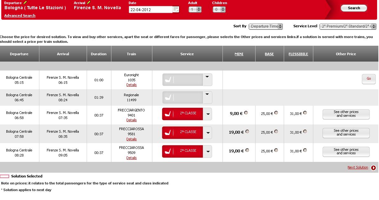Click seat icon for FRECCIAROSSA 9509 service
The width and height of the screenshot is (379, 200).
[168, 151]
